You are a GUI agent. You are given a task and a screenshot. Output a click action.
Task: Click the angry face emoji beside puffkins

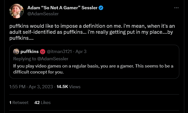(42, 52)
